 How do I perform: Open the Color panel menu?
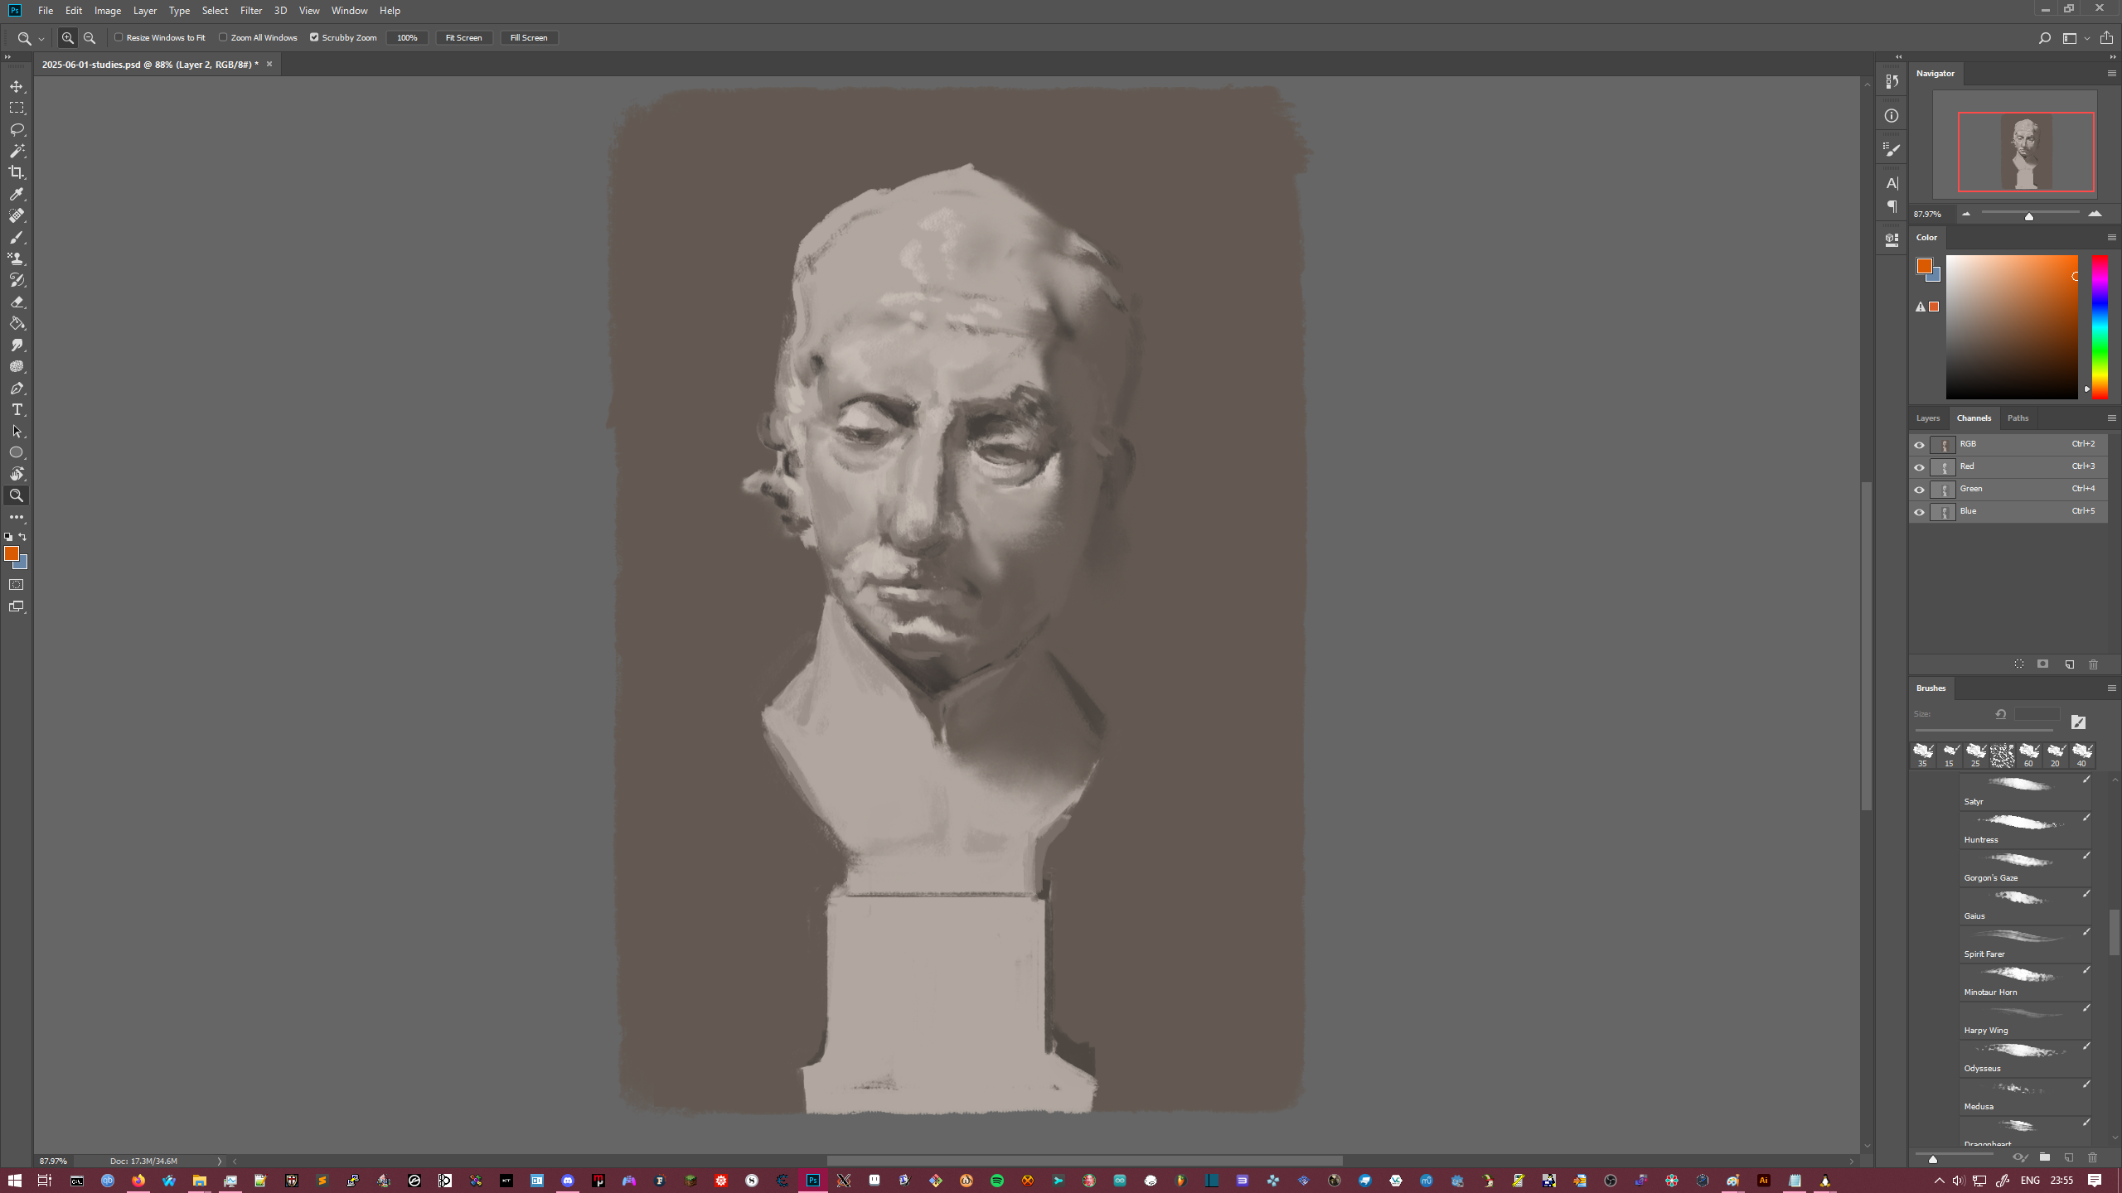[x=2111, y=238]
